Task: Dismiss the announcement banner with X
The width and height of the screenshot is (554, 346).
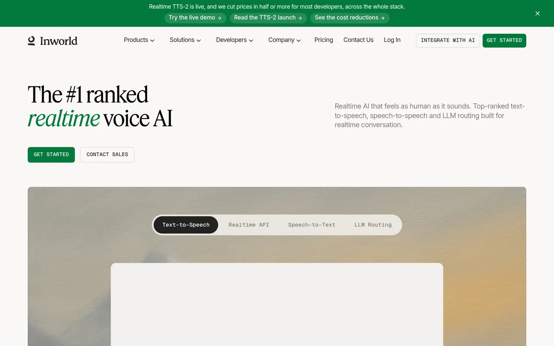Action: coord(538,13)
